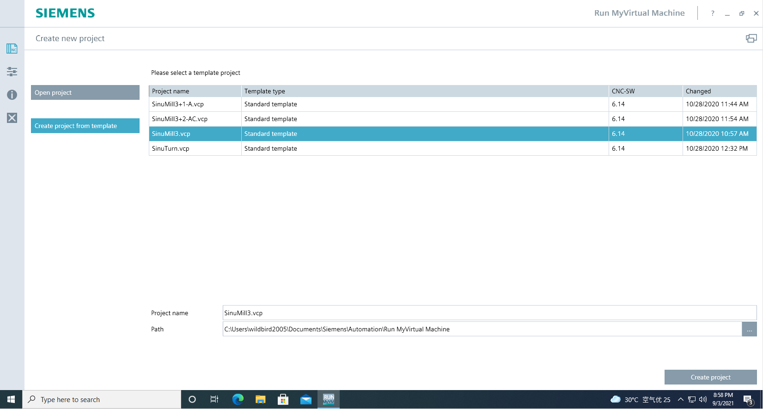Screen dimensions: 763x409
Task: Show hidden system tray icons
Action: point(680,399)
